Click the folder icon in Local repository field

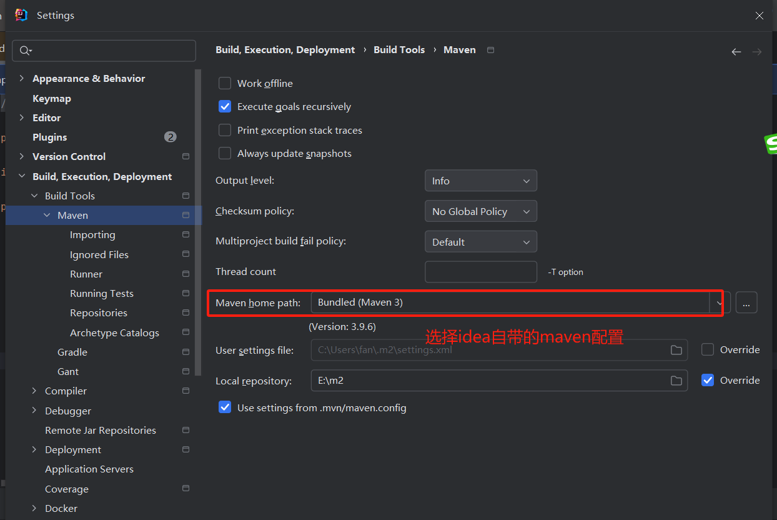(x=676, y=381)
